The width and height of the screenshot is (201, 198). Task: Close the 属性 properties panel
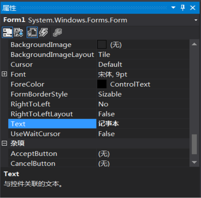point(193,8)
